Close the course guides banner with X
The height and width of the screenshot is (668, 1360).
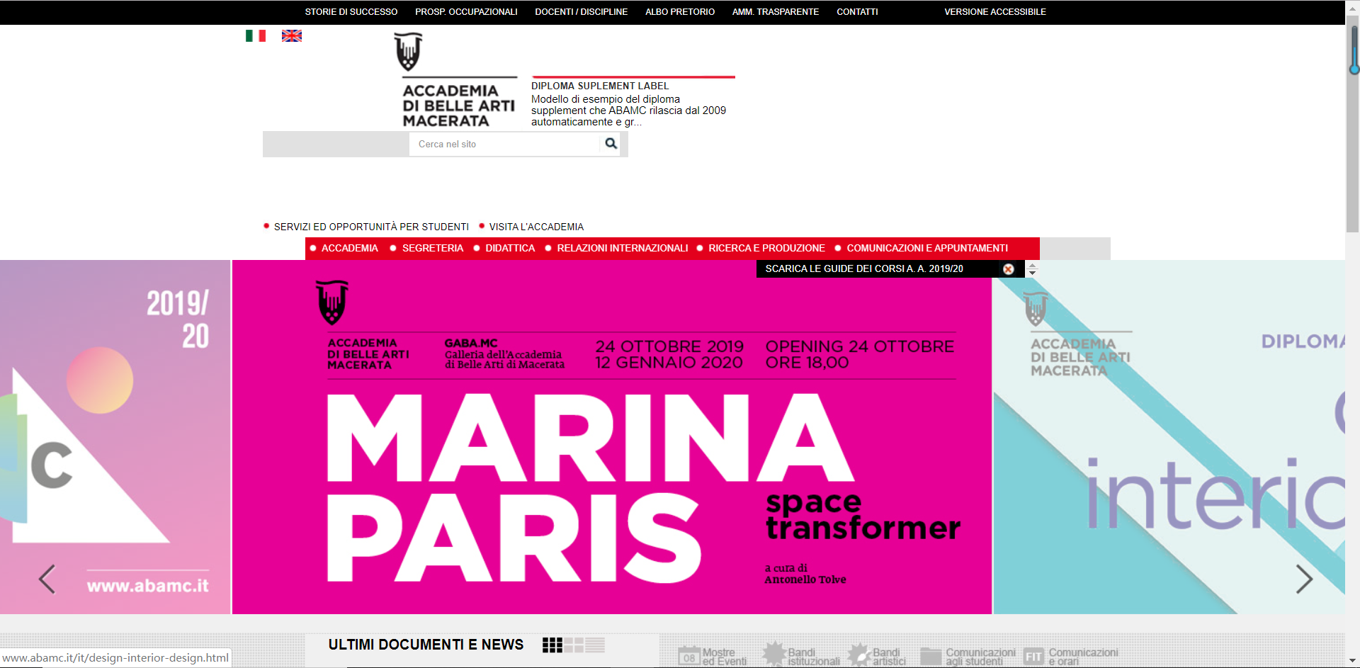pos(1008,269)
